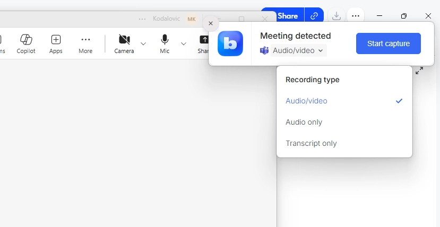The image size is (440, 227).
Task: Click the blue 'b' app logo
Action: [x=230, y=43]
